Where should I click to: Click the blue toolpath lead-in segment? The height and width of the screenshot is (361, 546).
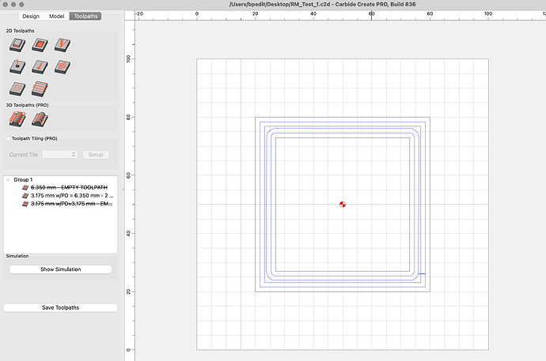(x=422, y=274)
